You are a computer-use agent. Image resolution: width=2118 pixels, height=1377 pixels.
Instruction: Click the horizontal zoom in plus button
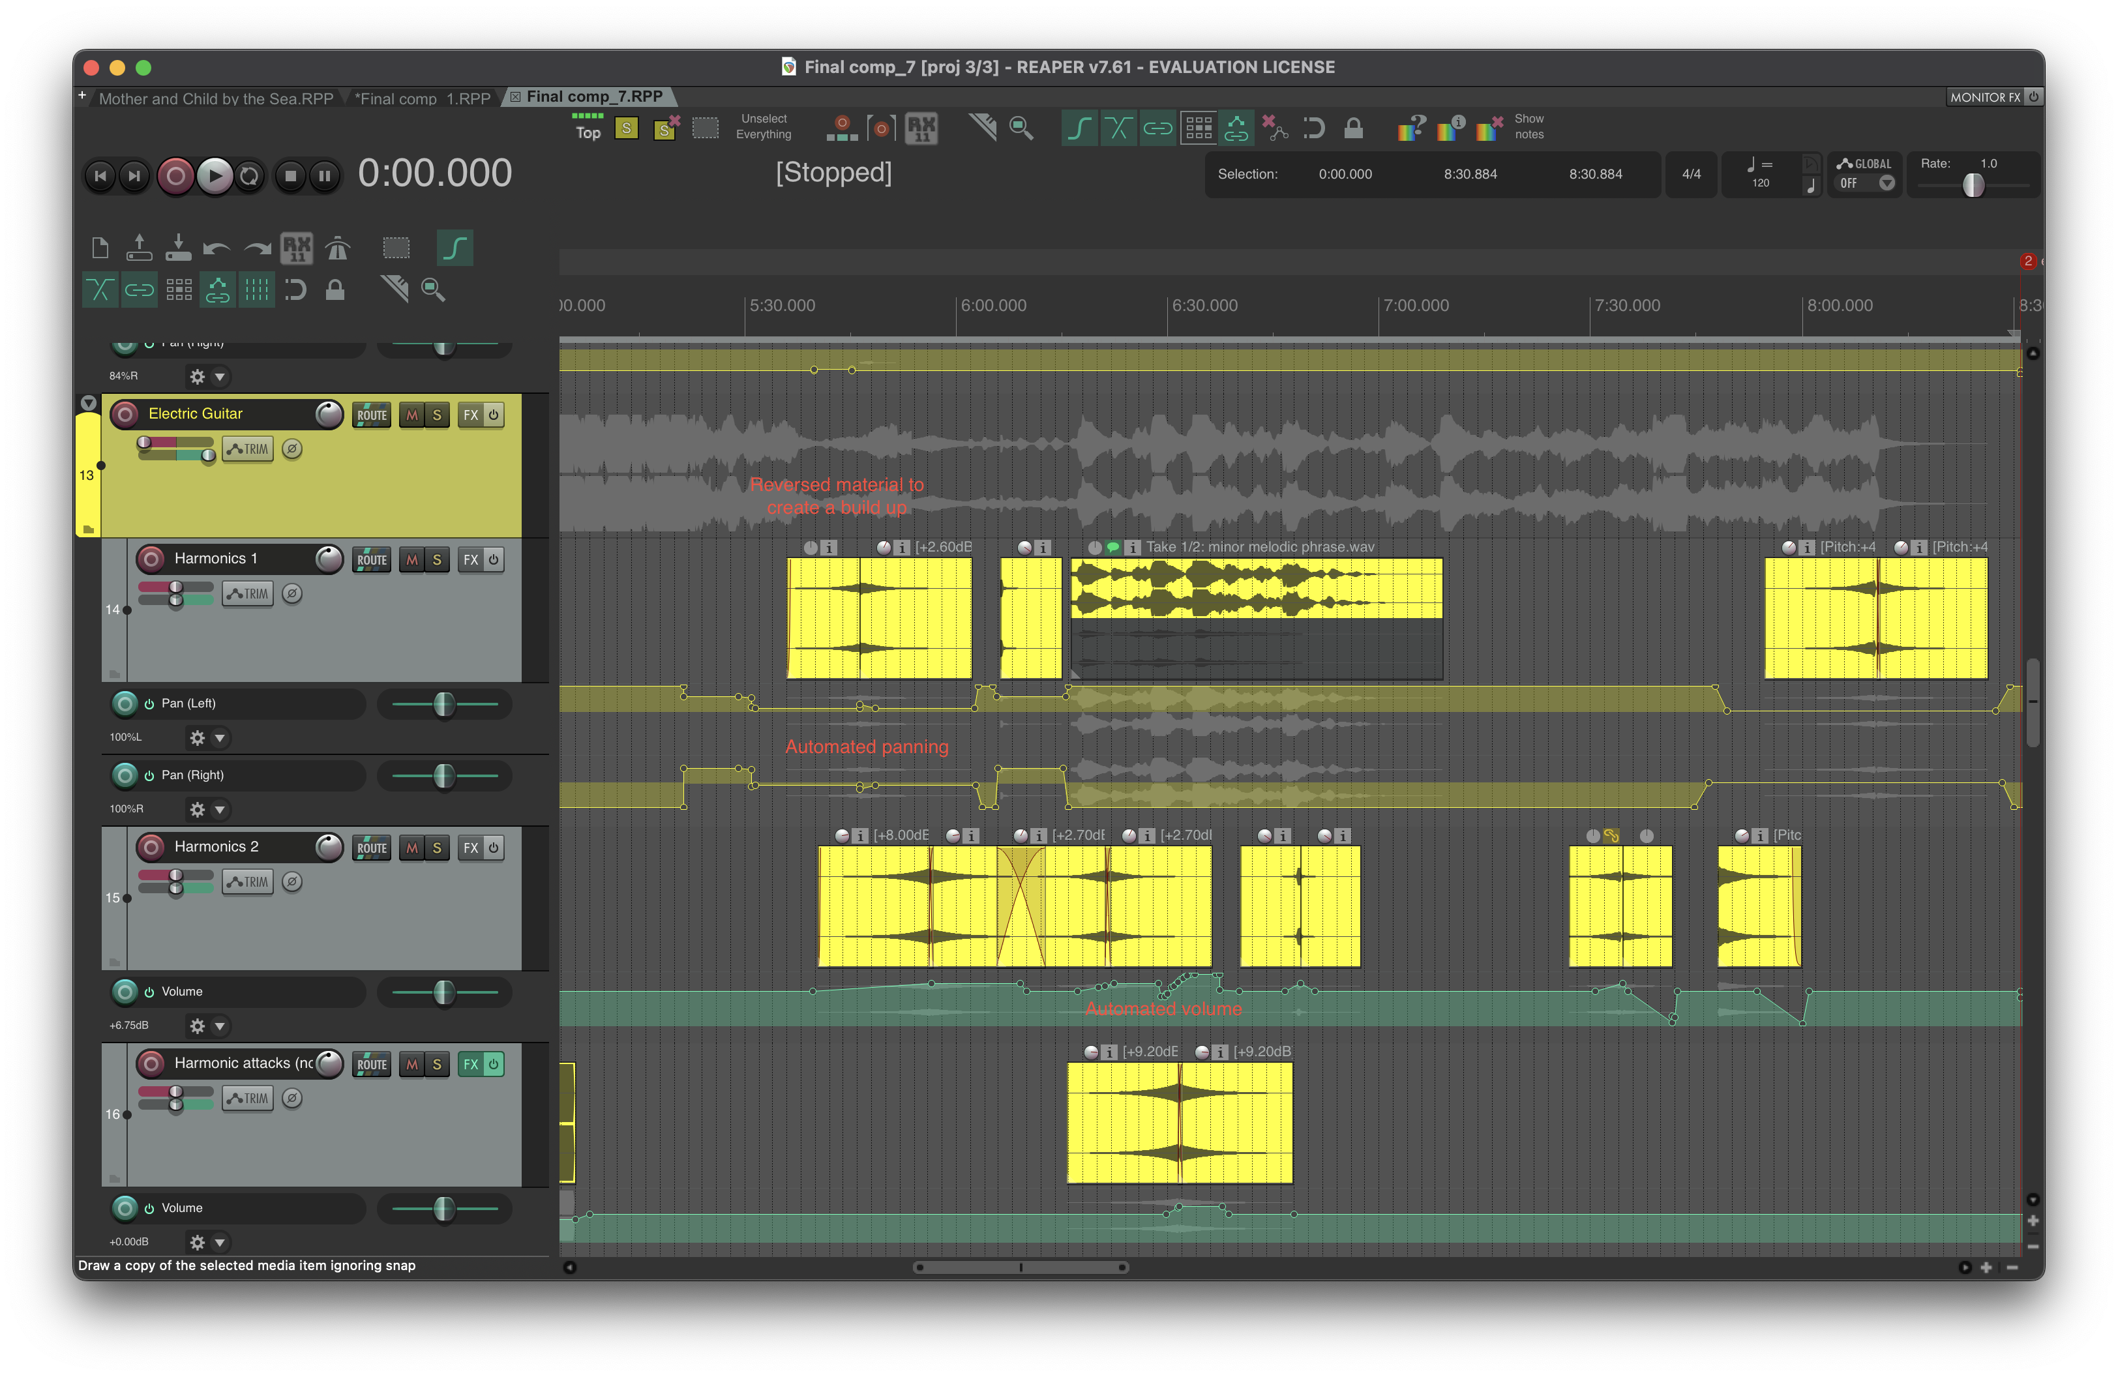coord(1986,1267)
